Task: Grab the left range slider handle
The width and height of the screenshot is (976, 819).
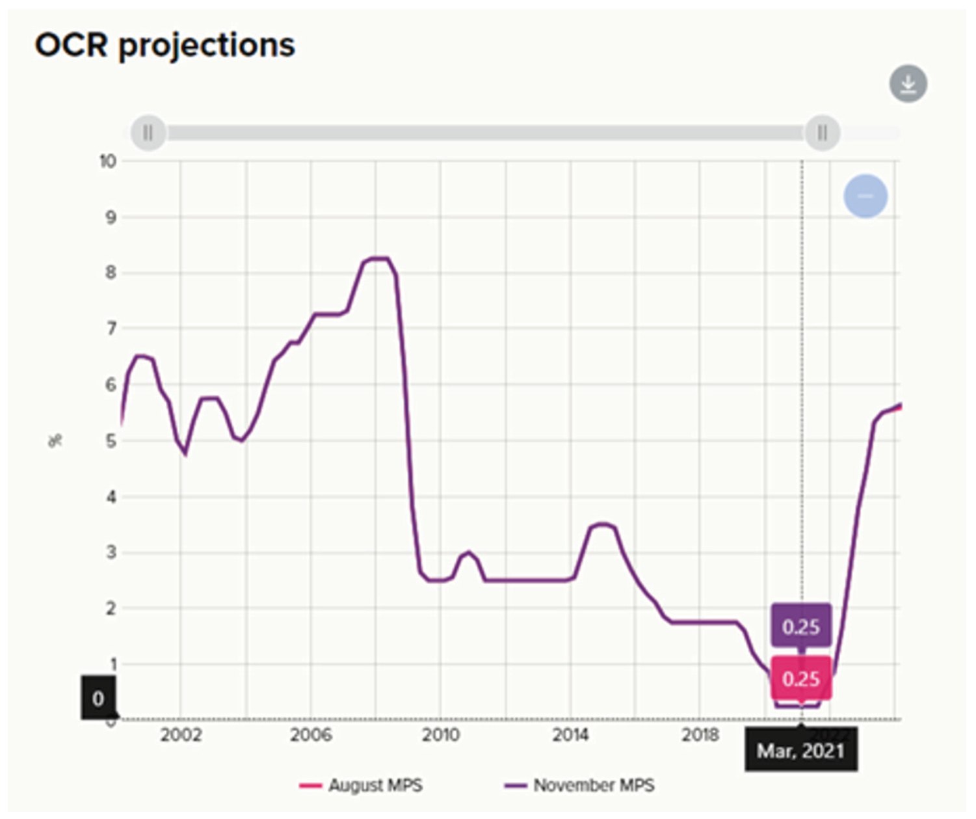Action: (148, 133)
